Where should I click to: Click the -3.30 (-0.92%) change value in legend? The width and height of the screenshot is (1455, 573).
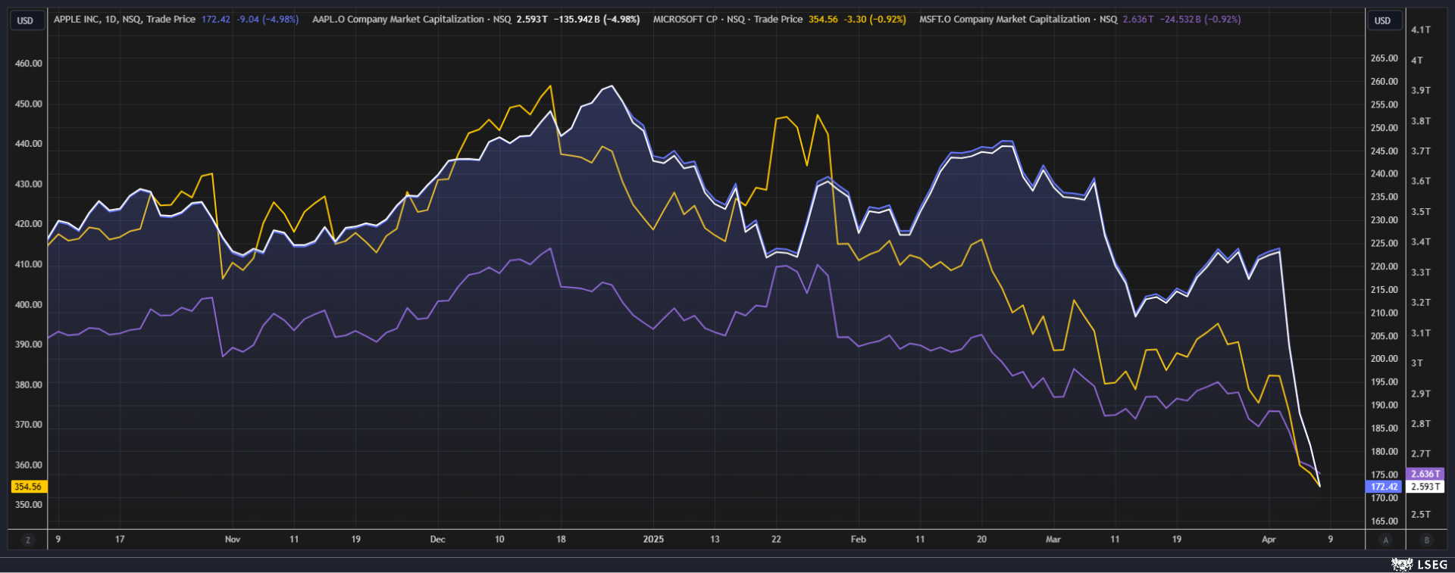pyautogui.click(x=875, y=20)
